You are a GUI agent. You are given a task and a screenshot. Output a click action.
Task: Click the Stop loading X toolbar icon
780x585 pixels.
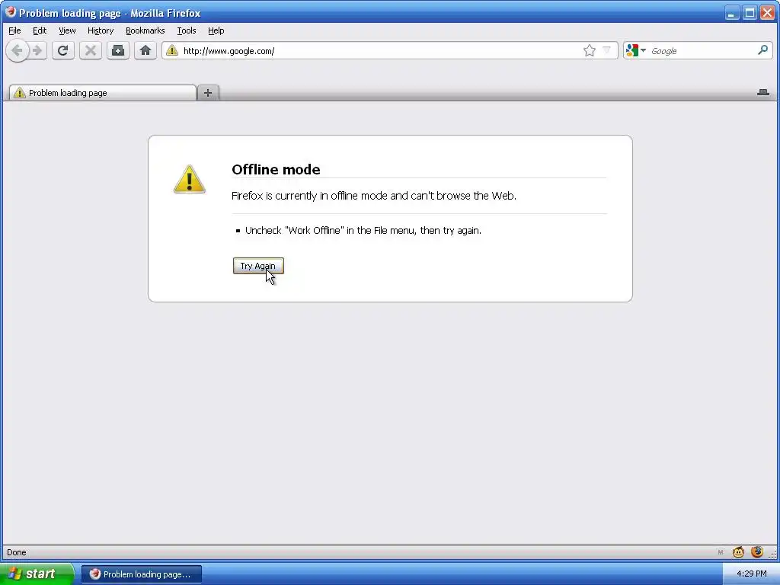[x=91, y=51]
